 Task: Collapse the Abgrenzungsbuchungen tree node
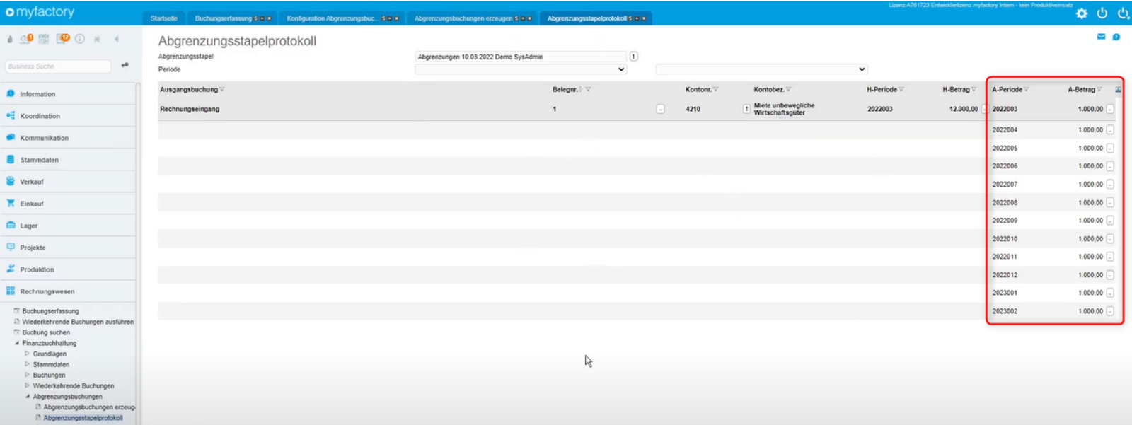tap(28, 397)
